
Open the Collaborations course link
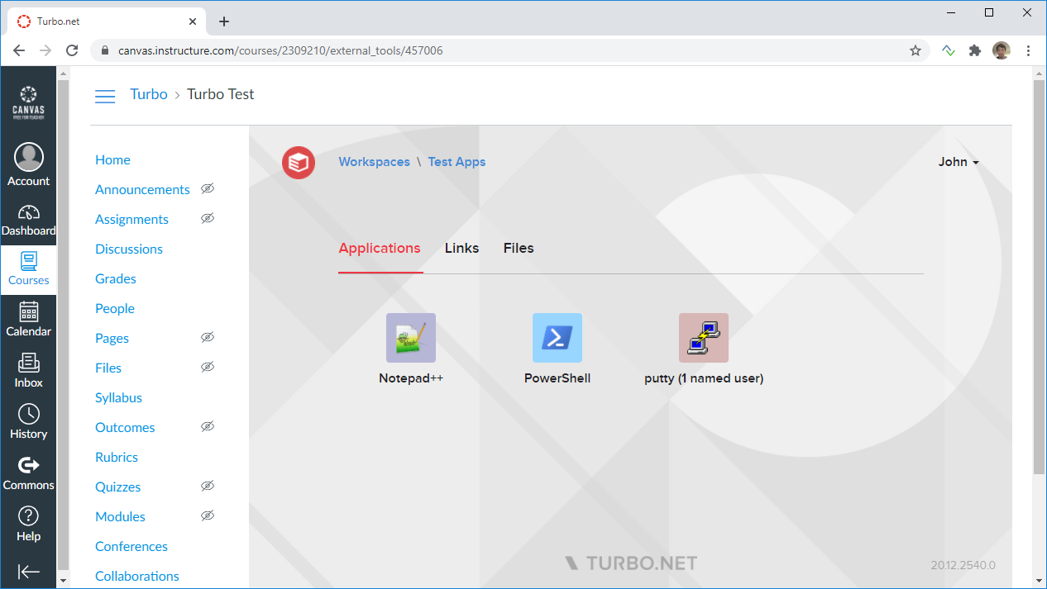137,577
